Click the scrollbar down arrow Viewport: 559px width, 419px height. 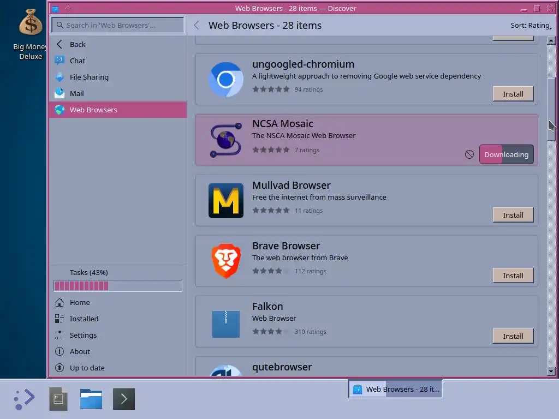coord(551,371)
